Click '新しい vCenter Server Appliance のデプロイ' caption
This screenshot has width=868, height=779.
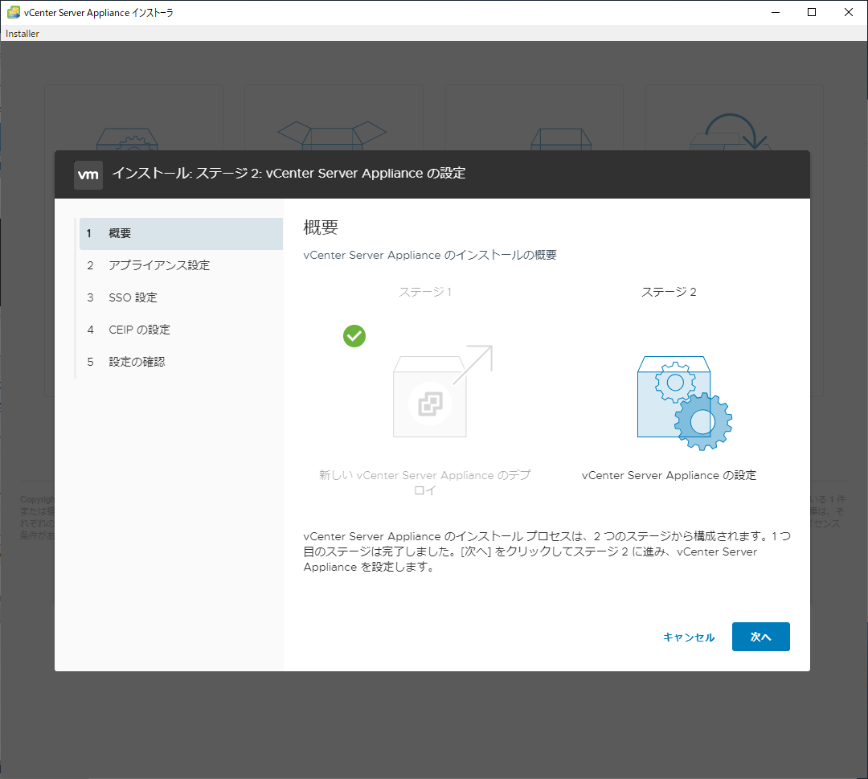[x=424, y=482]
